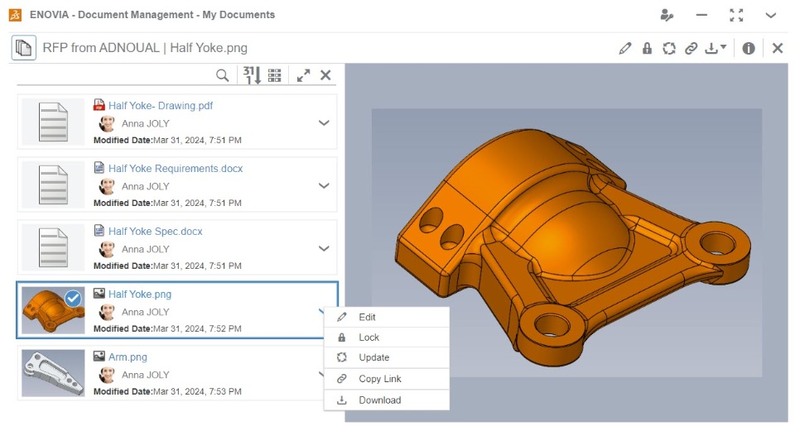
Task: Expand chevron for Half Yoke Spec.docx
Action: [324, 249]
